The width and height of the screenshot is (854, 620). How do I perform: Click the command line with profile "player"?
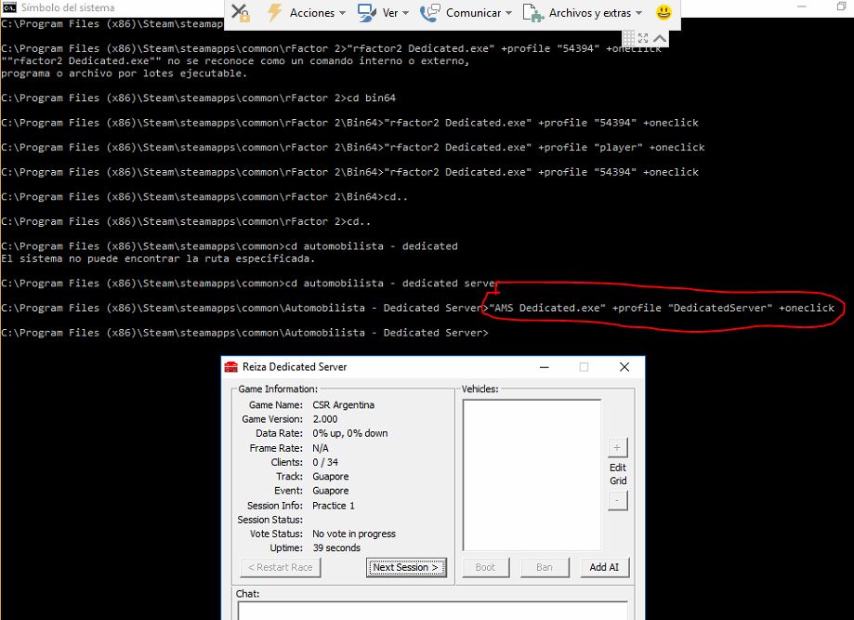[x=353, y=147]
